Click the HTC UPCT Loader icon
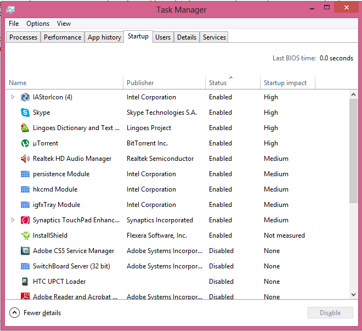 [25, 282]
